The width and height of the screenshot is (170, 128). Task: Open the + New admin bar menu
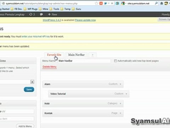[x=53, y=15]
